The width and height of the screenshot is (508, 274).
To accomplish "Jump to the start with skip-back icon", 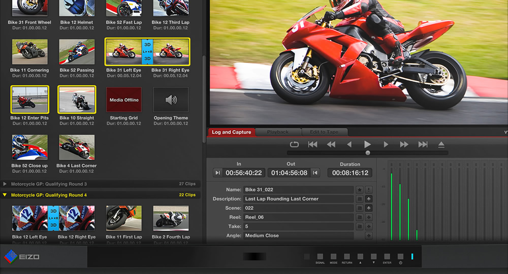I will coord(312,144).
